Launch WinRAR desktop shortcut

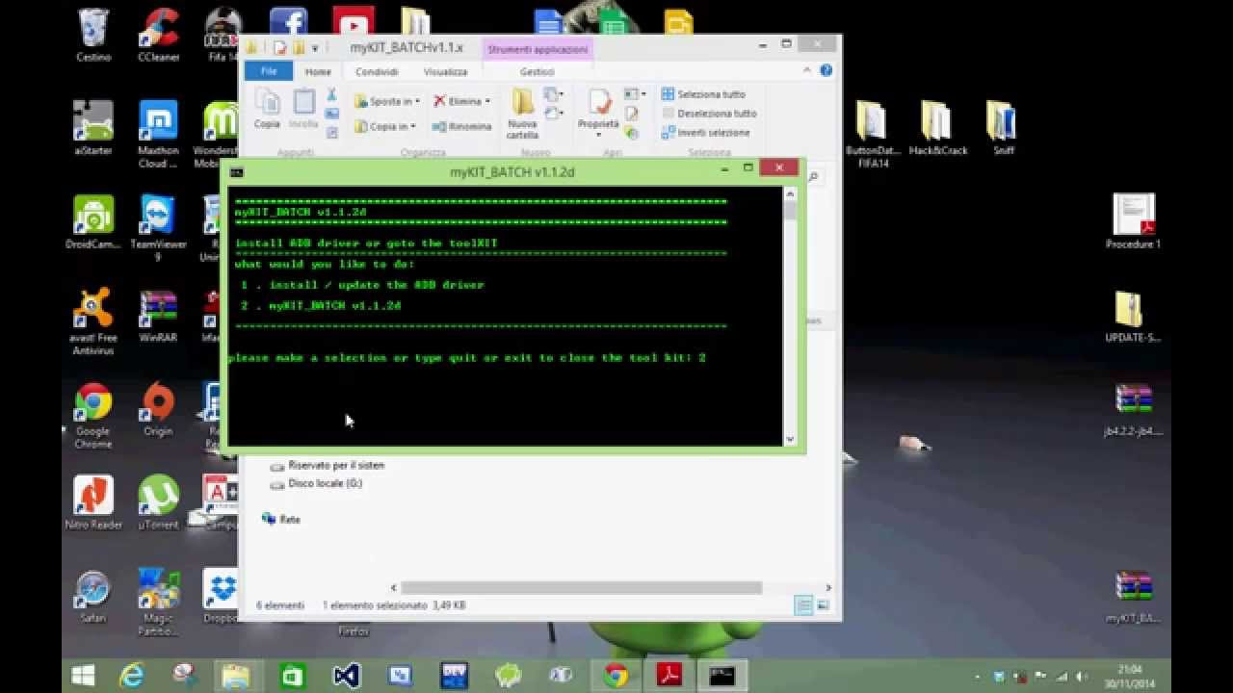(158, 315)
